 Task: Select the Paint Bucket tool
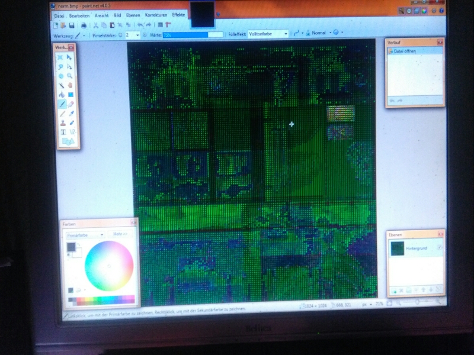pyautogui.click(x=62, y=95)
